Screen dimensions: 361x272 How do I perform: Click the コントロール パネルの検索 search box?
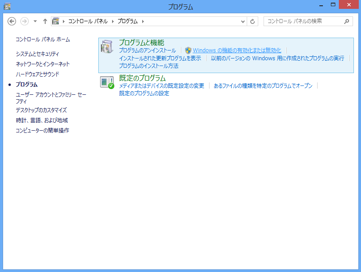tap(308, 21)
